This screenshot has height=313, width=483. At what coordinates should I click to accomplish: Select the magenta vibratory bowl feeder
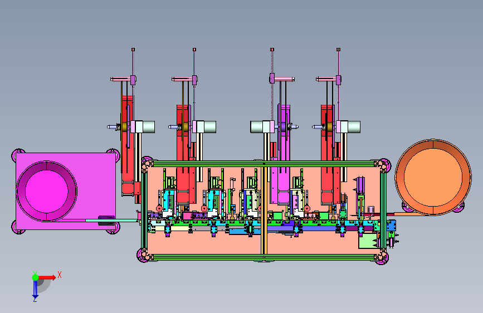click(x=46, y=191)
